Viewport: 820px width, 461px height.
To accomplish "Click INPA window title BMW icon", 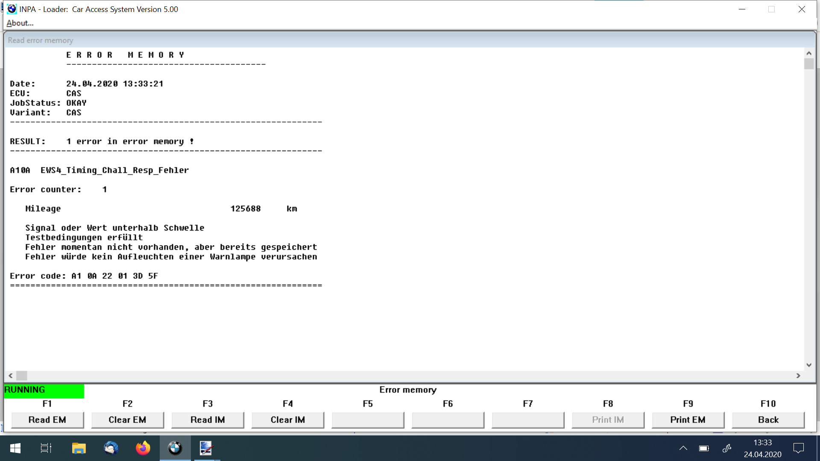I will pos(12,9).
